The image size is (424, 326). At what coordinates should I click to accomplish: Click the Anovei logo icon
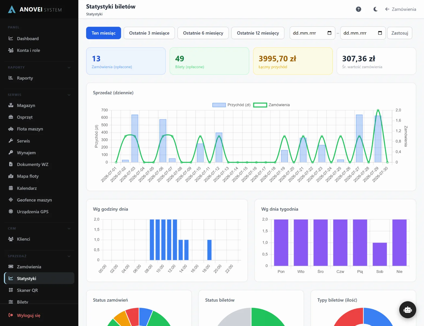[x=12, y=10]
